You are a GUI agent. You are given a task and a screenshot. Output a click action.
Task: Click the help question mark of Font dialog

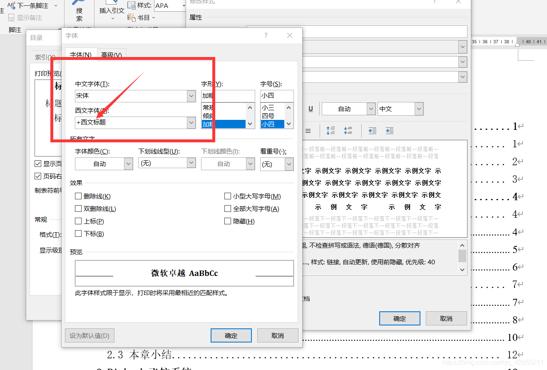coord(266,35)
